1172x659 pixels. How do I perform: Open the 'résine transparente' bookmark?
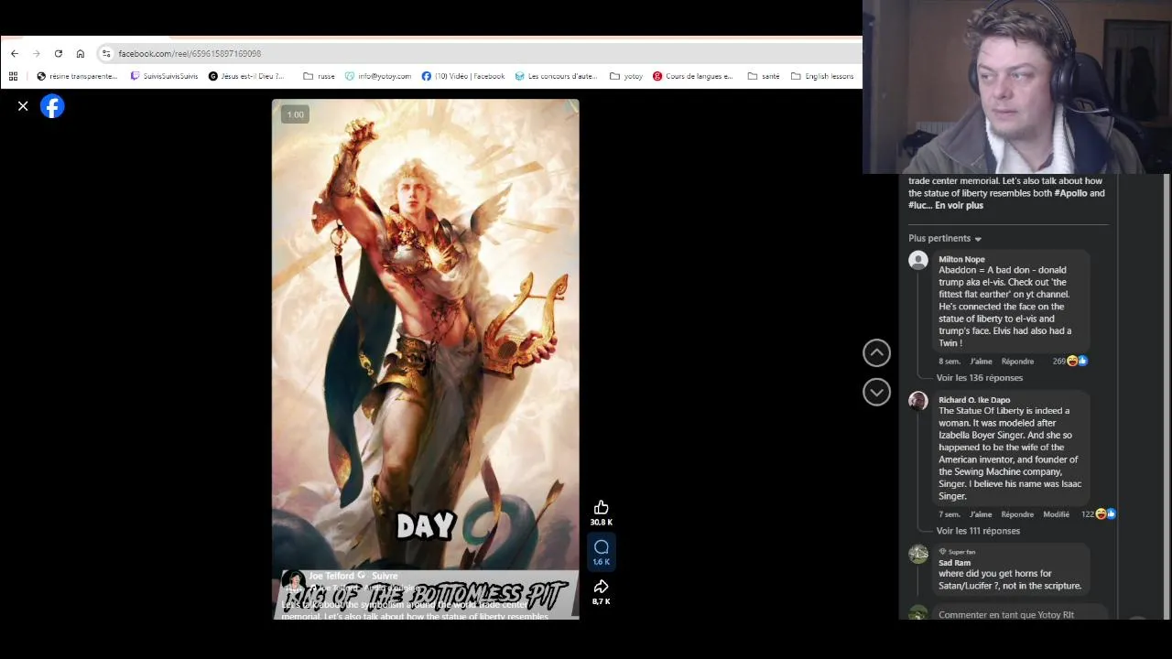pos(77,76)
